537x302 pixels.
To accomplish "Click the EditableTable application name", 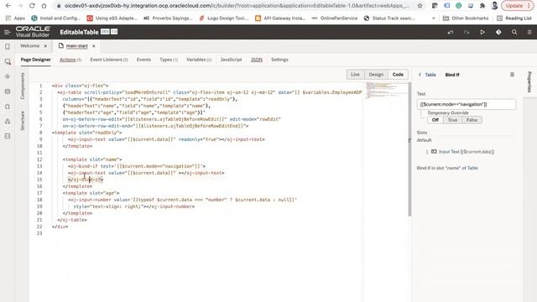I will pyautogui.click(x=79, y=32).
